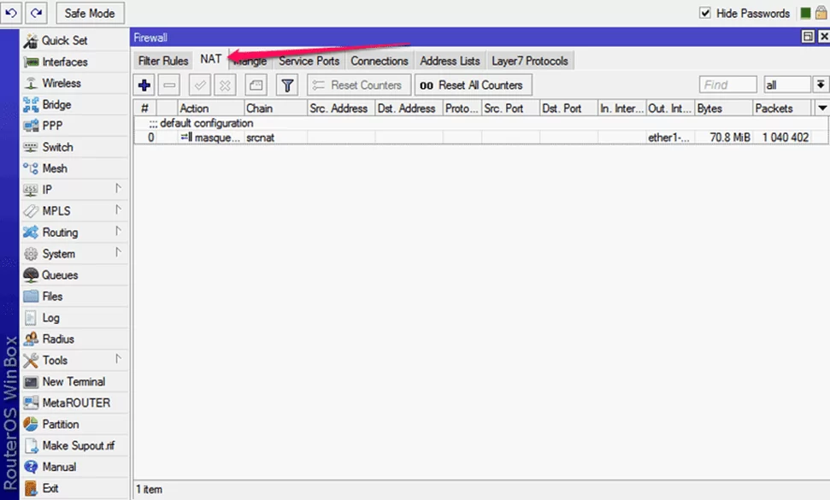The image size is (830, 500).
Task: Click the Reset Counters button
Action: [x=359, y=85]
